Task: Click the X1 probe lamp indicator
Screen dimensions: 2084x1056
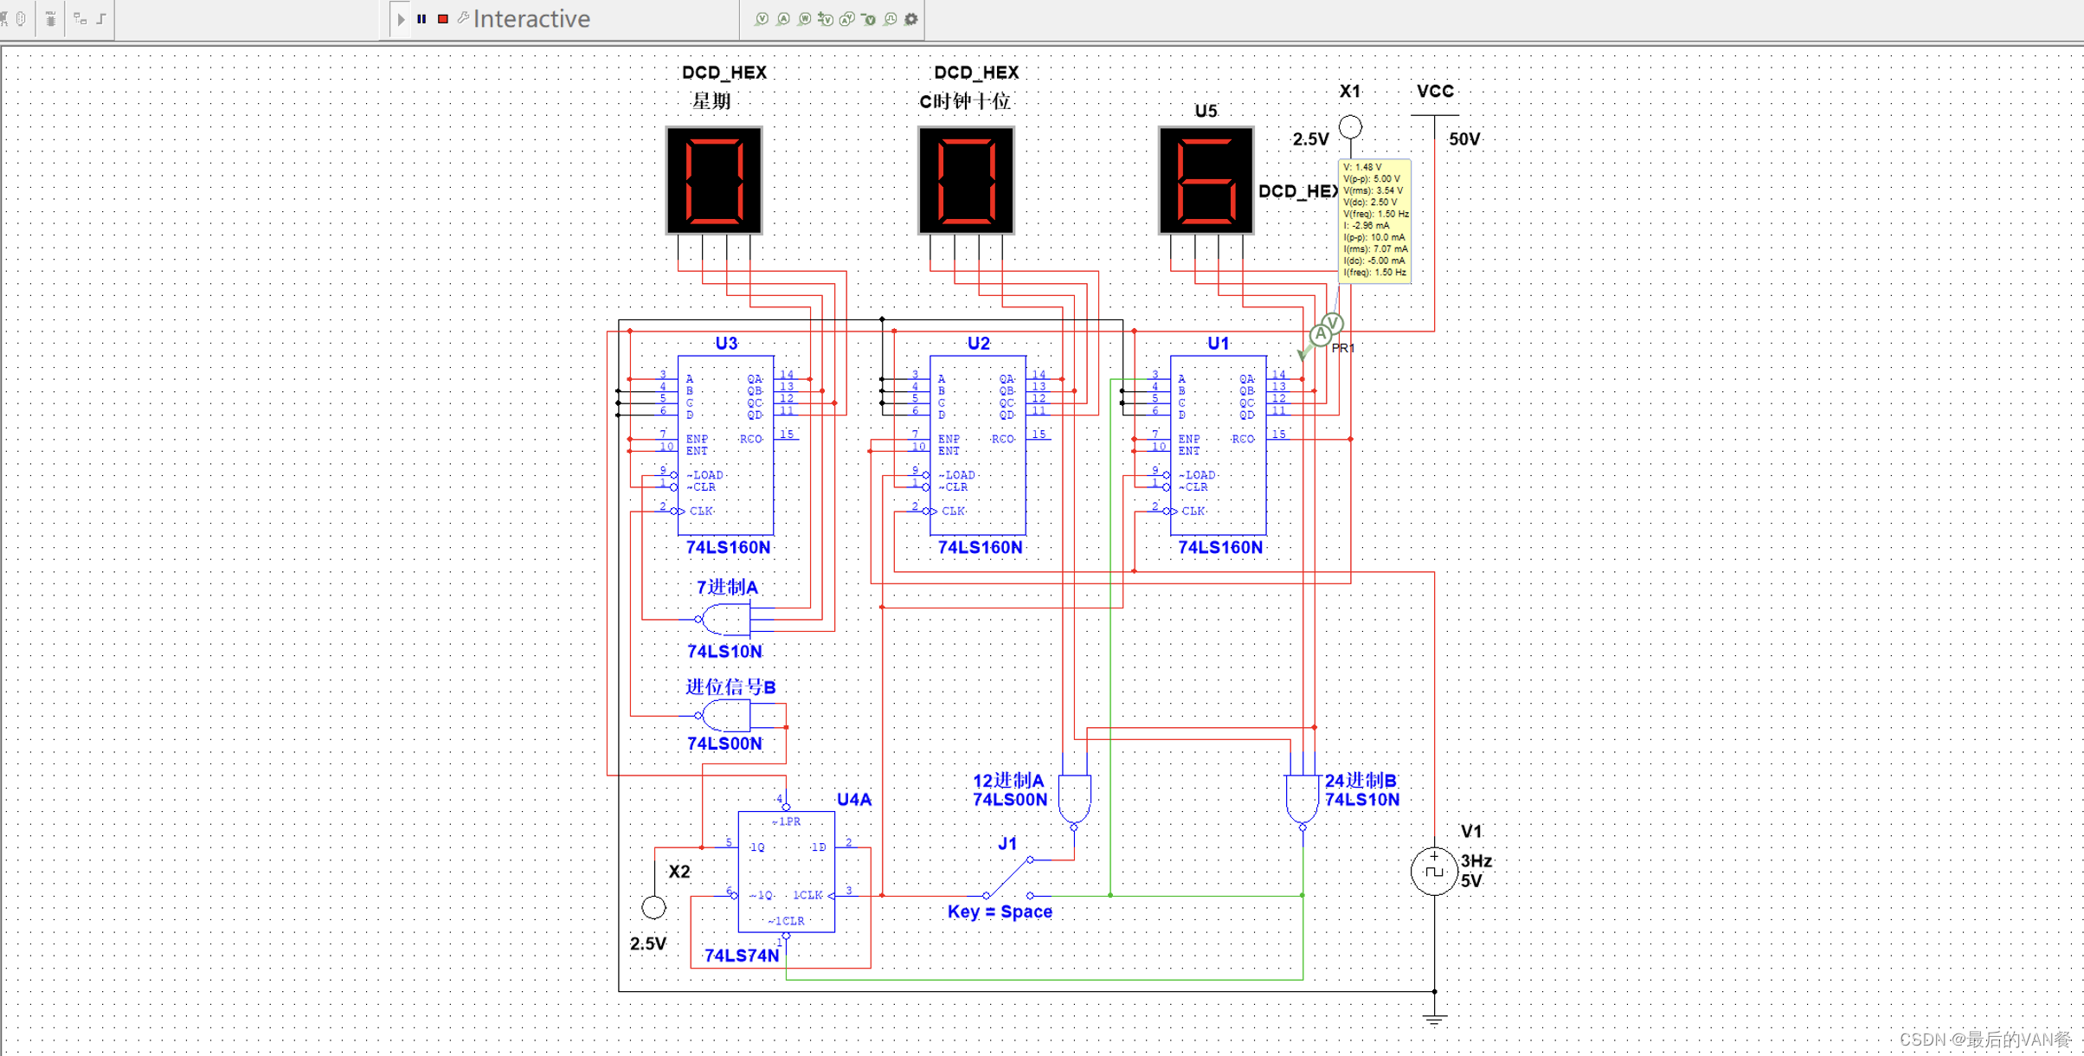Action: [1350, 127]
